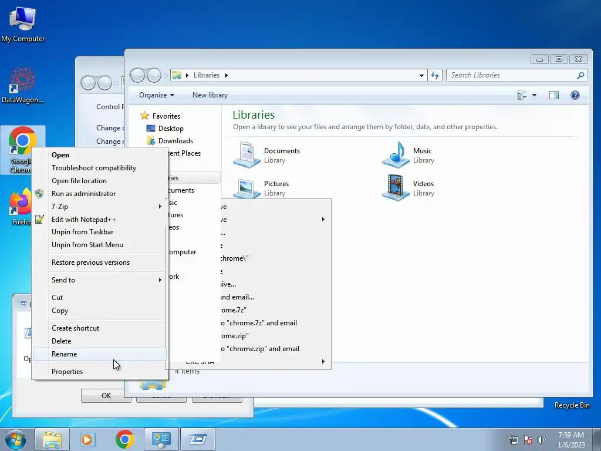Viewport: 601px width, 451px height.
Task: Expand the Organize dropdown
Action: point(156,95)
